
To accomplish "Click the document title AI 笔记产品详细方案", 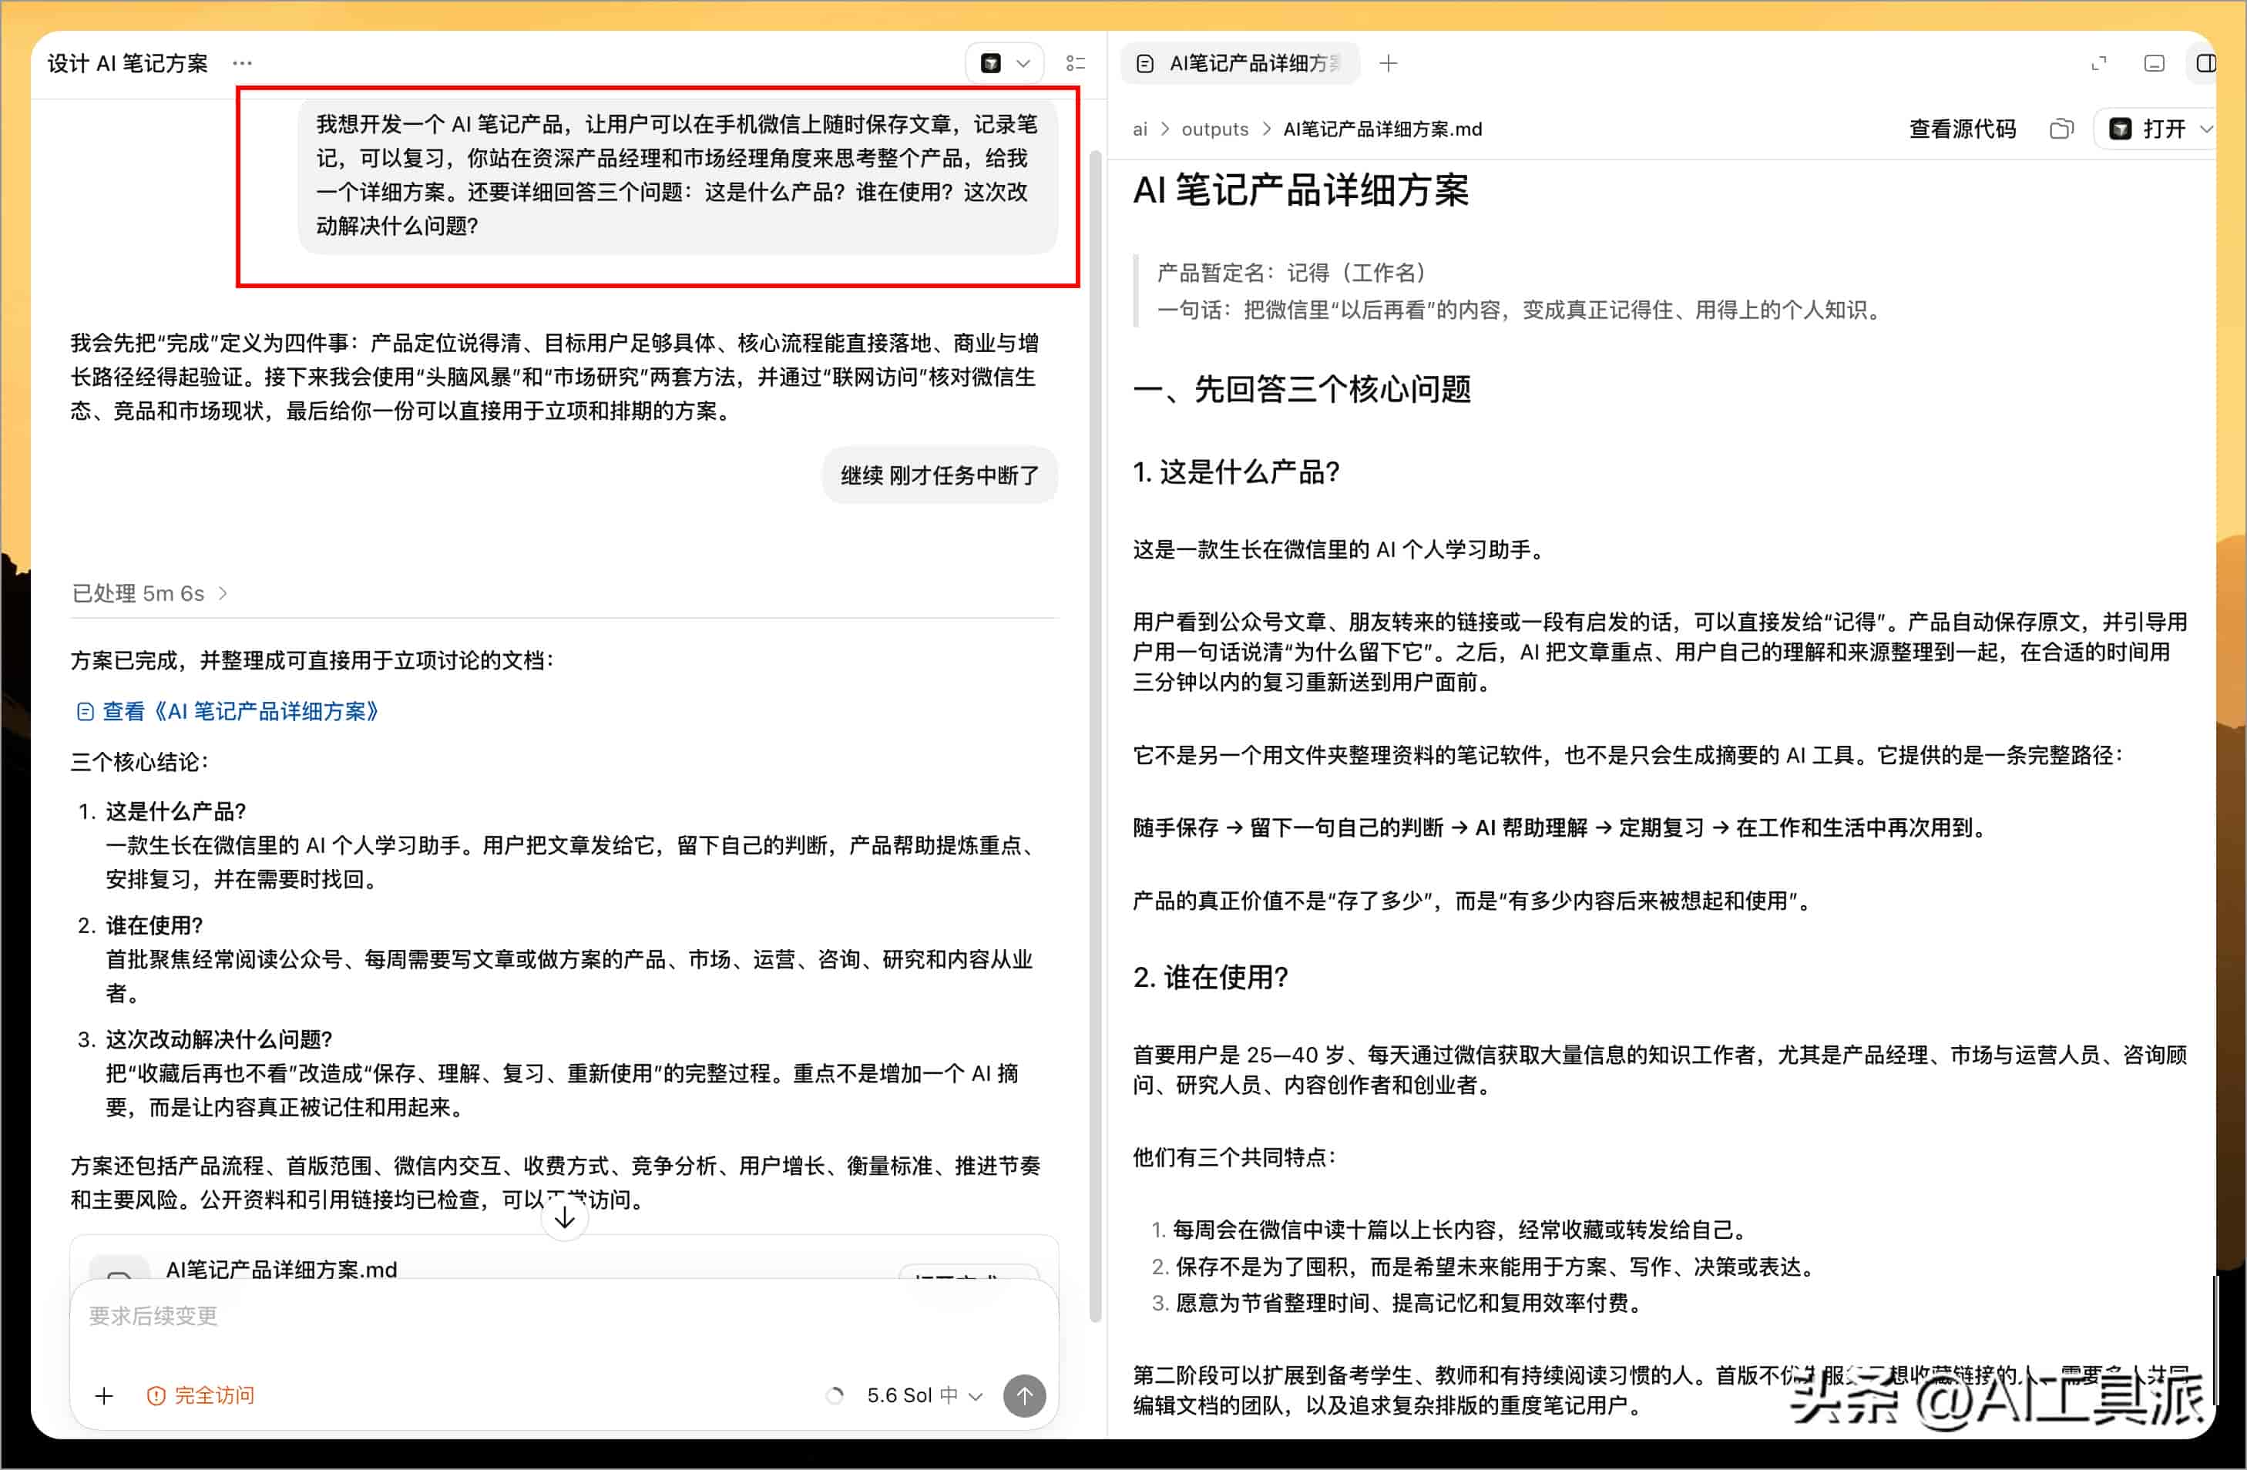I will point(1300,190).
